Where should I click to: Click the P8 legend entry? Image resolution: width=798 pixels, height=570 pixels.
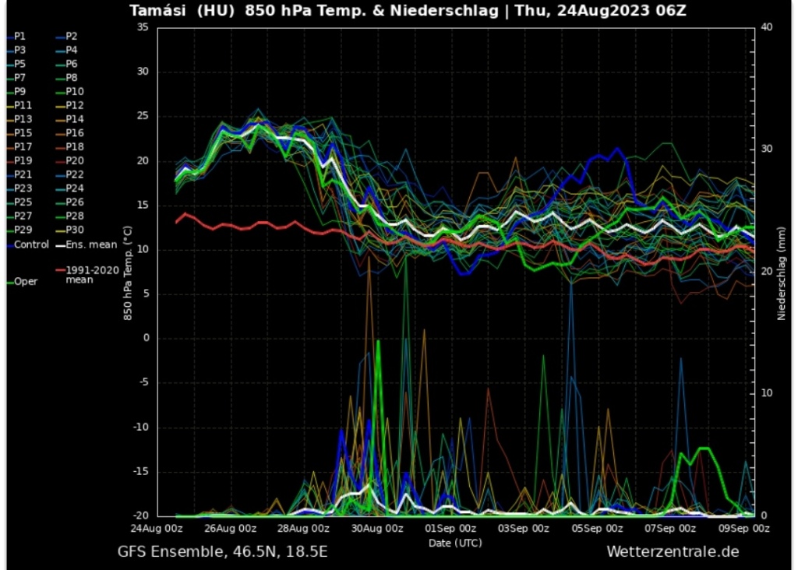tap(71, 78)
